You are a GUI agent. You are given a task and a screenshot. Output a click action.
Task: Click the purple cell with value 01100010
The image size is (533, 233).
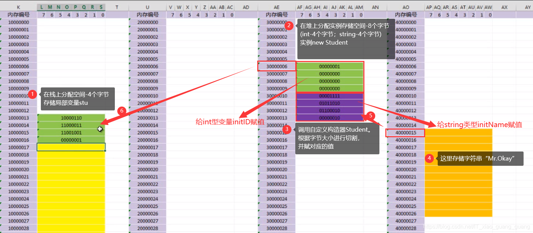(x=330, y=110)
